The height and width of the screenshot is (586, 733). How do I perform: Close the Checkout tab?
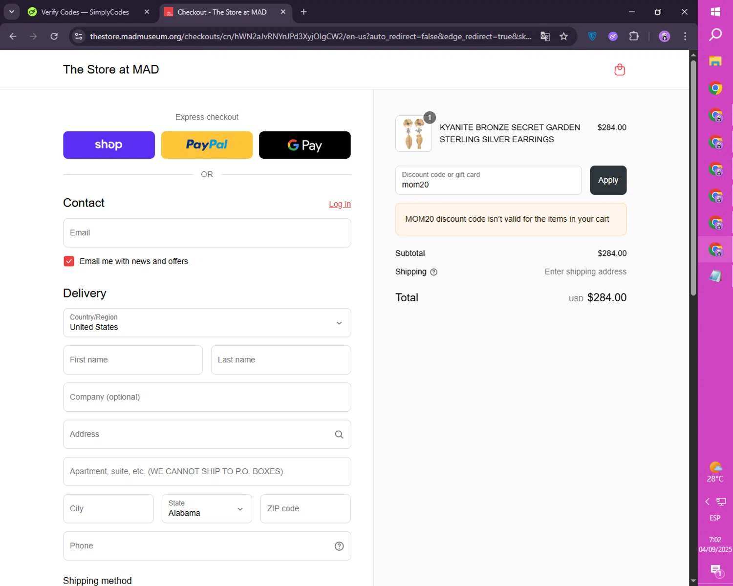tap(283, 12)
